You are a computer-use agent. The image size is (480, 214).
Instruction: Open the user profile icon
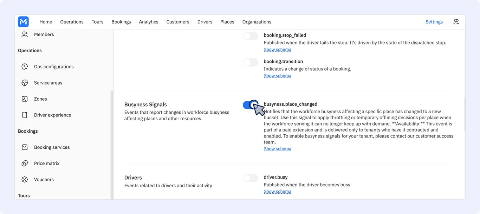(456, 22)
